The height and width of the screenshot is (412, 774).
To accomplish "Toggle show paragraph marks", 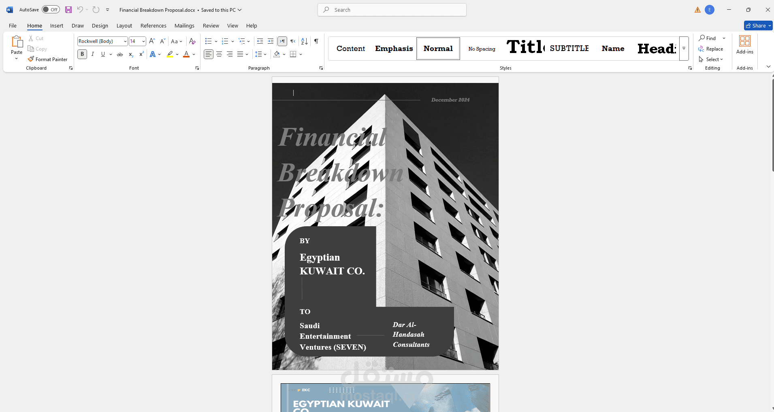I will tap(316, 41).
